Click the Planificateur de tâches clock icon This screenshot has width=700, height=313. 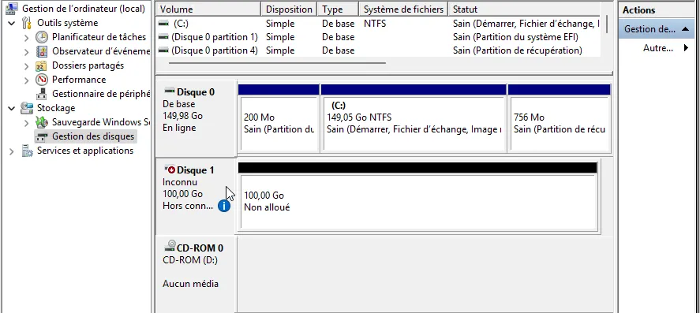click(x=42, y=37)
